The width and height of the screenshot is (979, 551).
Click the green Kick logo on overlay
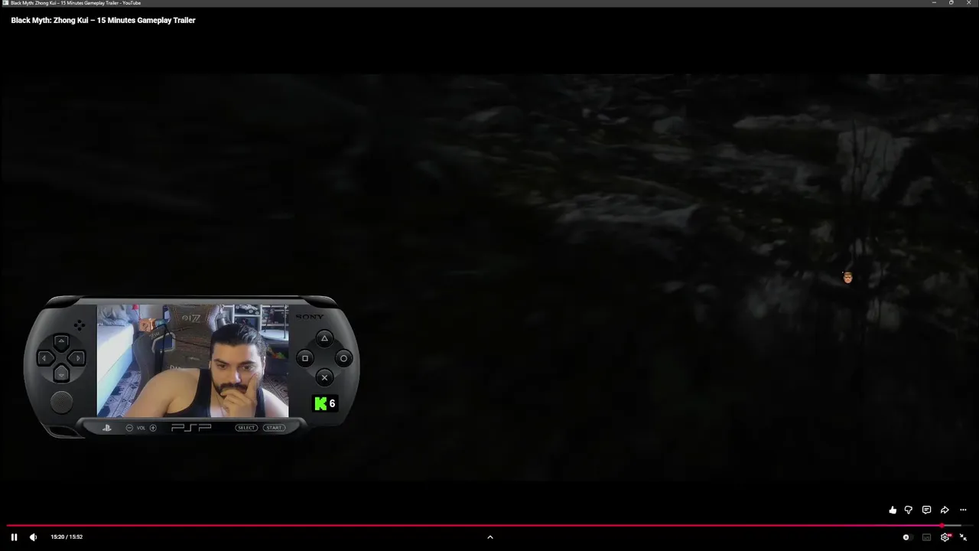pos(320,404)
